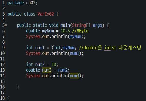Select the class name VarEx02

(x=46, y=14)
